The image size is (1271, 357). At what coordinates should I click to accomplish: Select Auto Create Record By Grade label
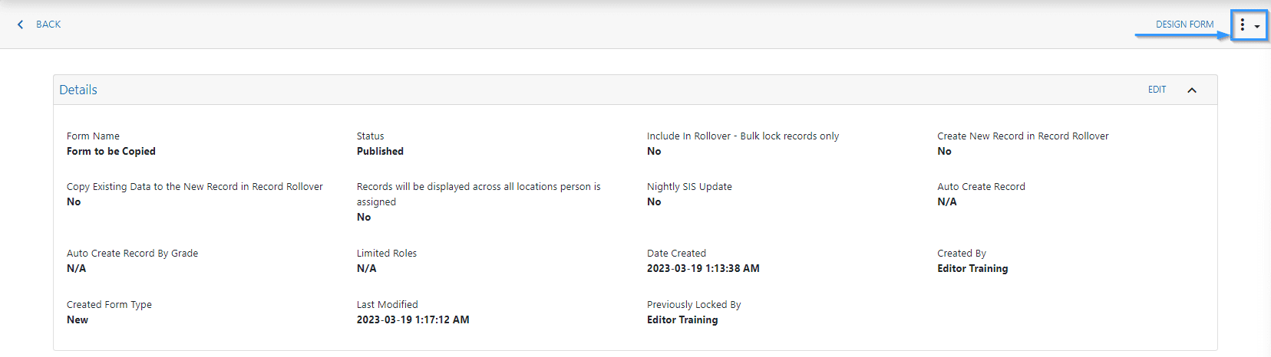point(132,254)
